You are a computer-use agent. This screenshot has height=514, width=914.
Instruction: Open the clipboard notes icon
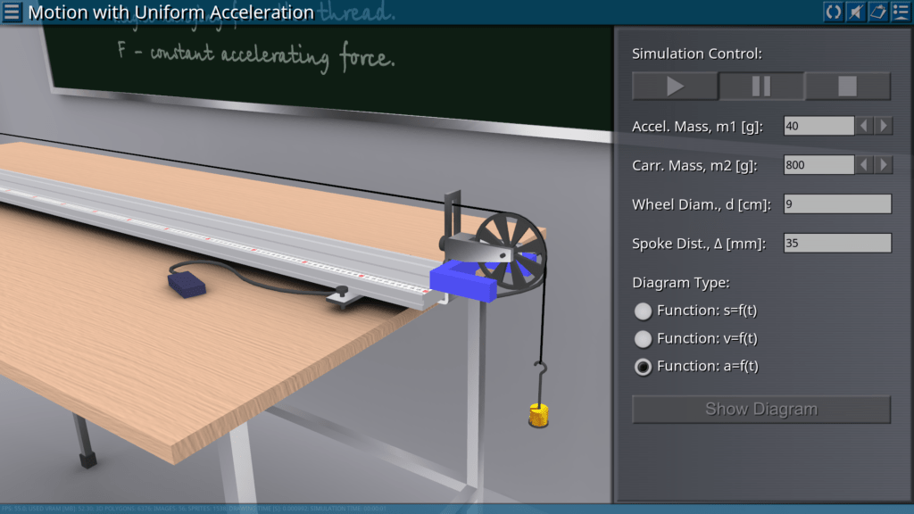point(877,12)
